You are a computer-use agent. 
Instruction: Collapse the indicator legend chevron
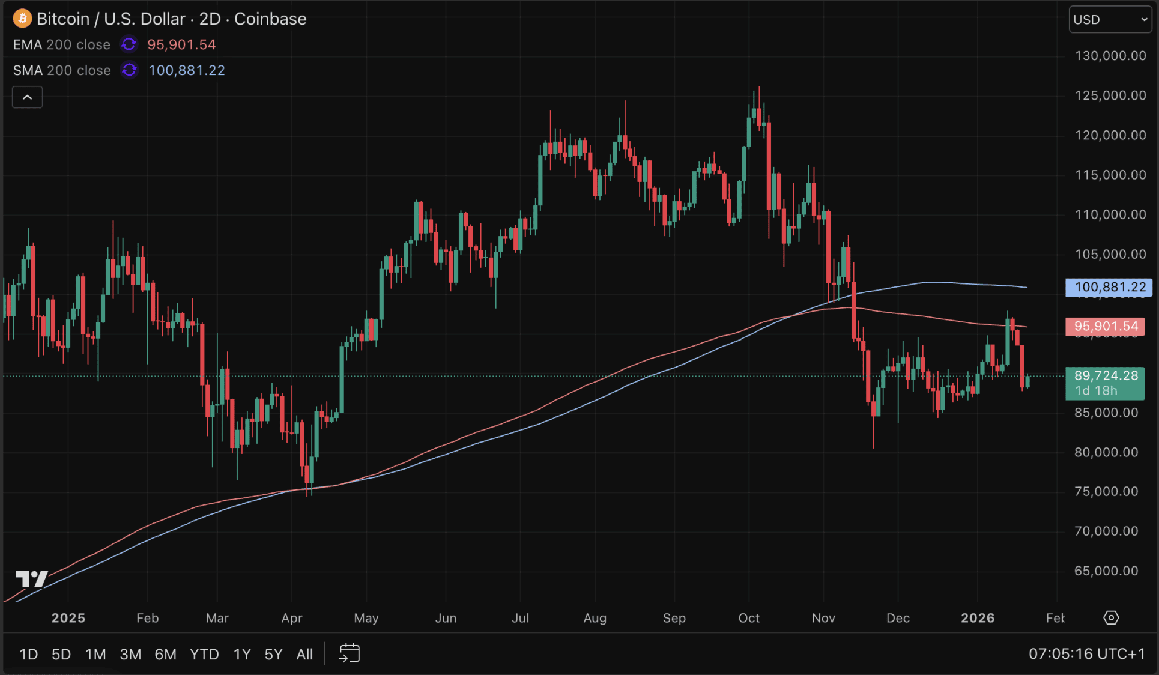[28, 97]
